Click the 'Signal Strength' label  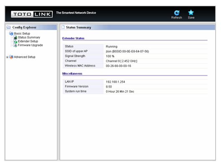75,56
